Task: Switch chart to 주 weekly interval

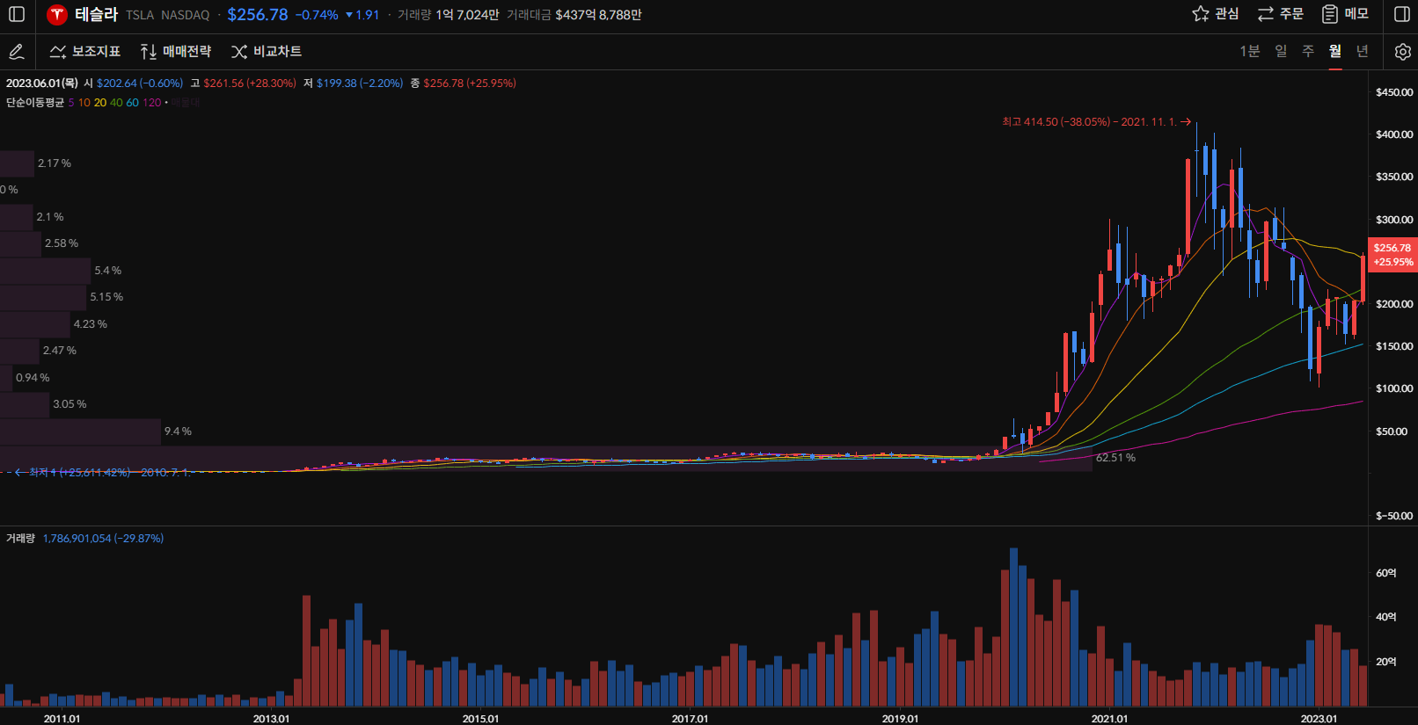Action: point(1308,51)
